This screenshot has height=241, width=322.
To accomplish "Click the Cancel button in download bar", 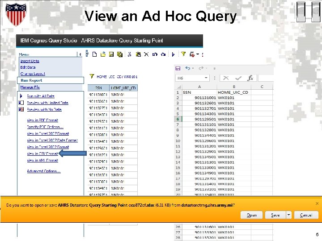I will point(306,215).
